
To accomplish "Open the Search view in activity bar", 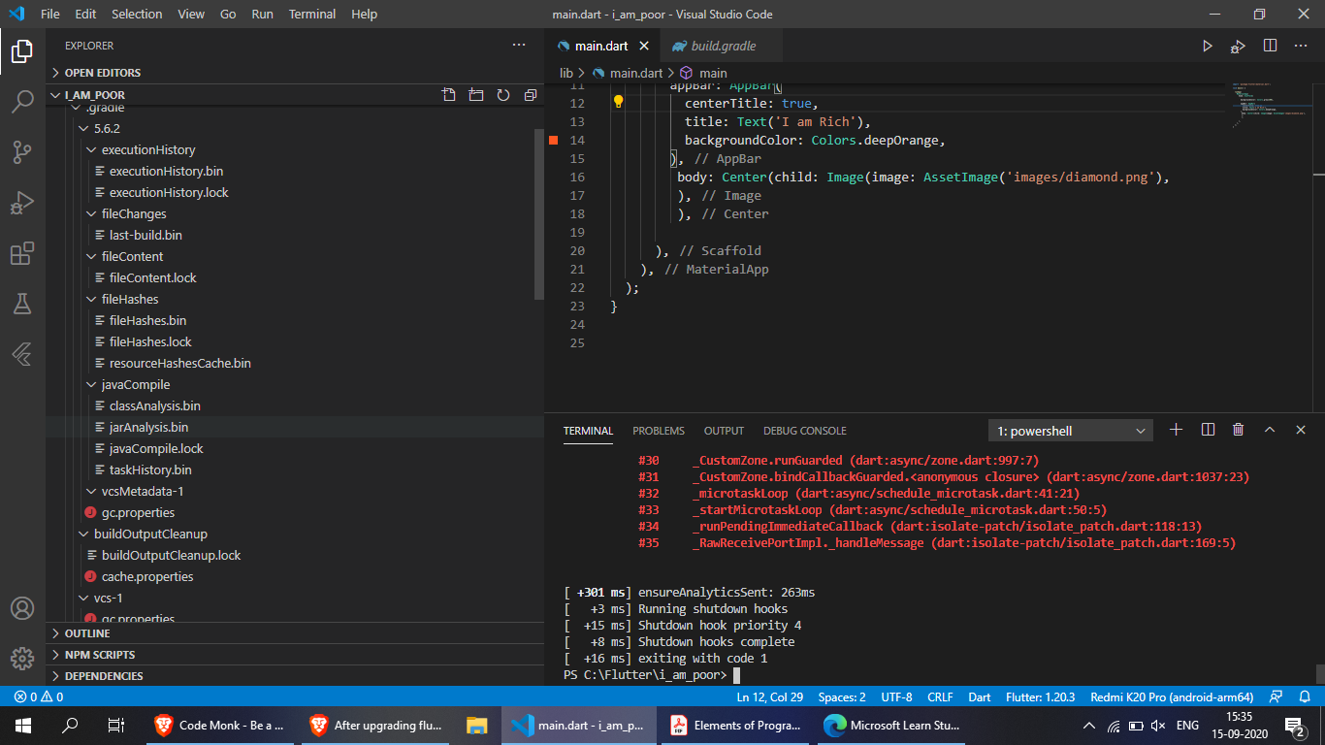I will click(x=22, y=101).
